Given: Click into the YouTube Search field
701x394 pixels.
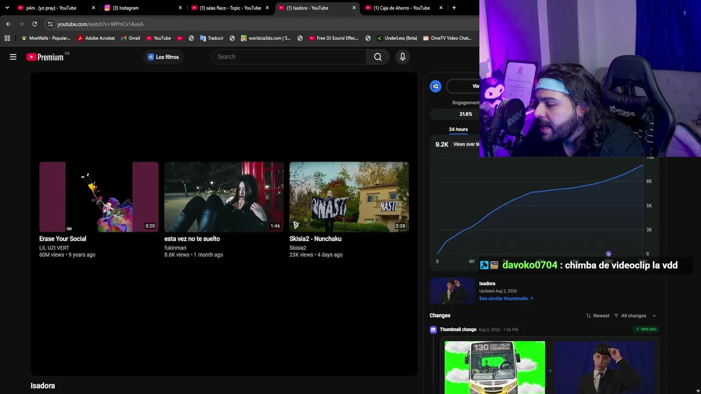Looking at the screenshot, I should tap(289, 57).
